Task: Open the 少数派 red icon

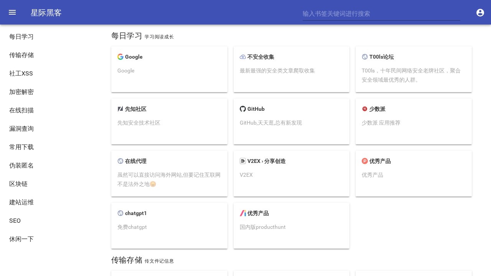Action: [365, 109]
